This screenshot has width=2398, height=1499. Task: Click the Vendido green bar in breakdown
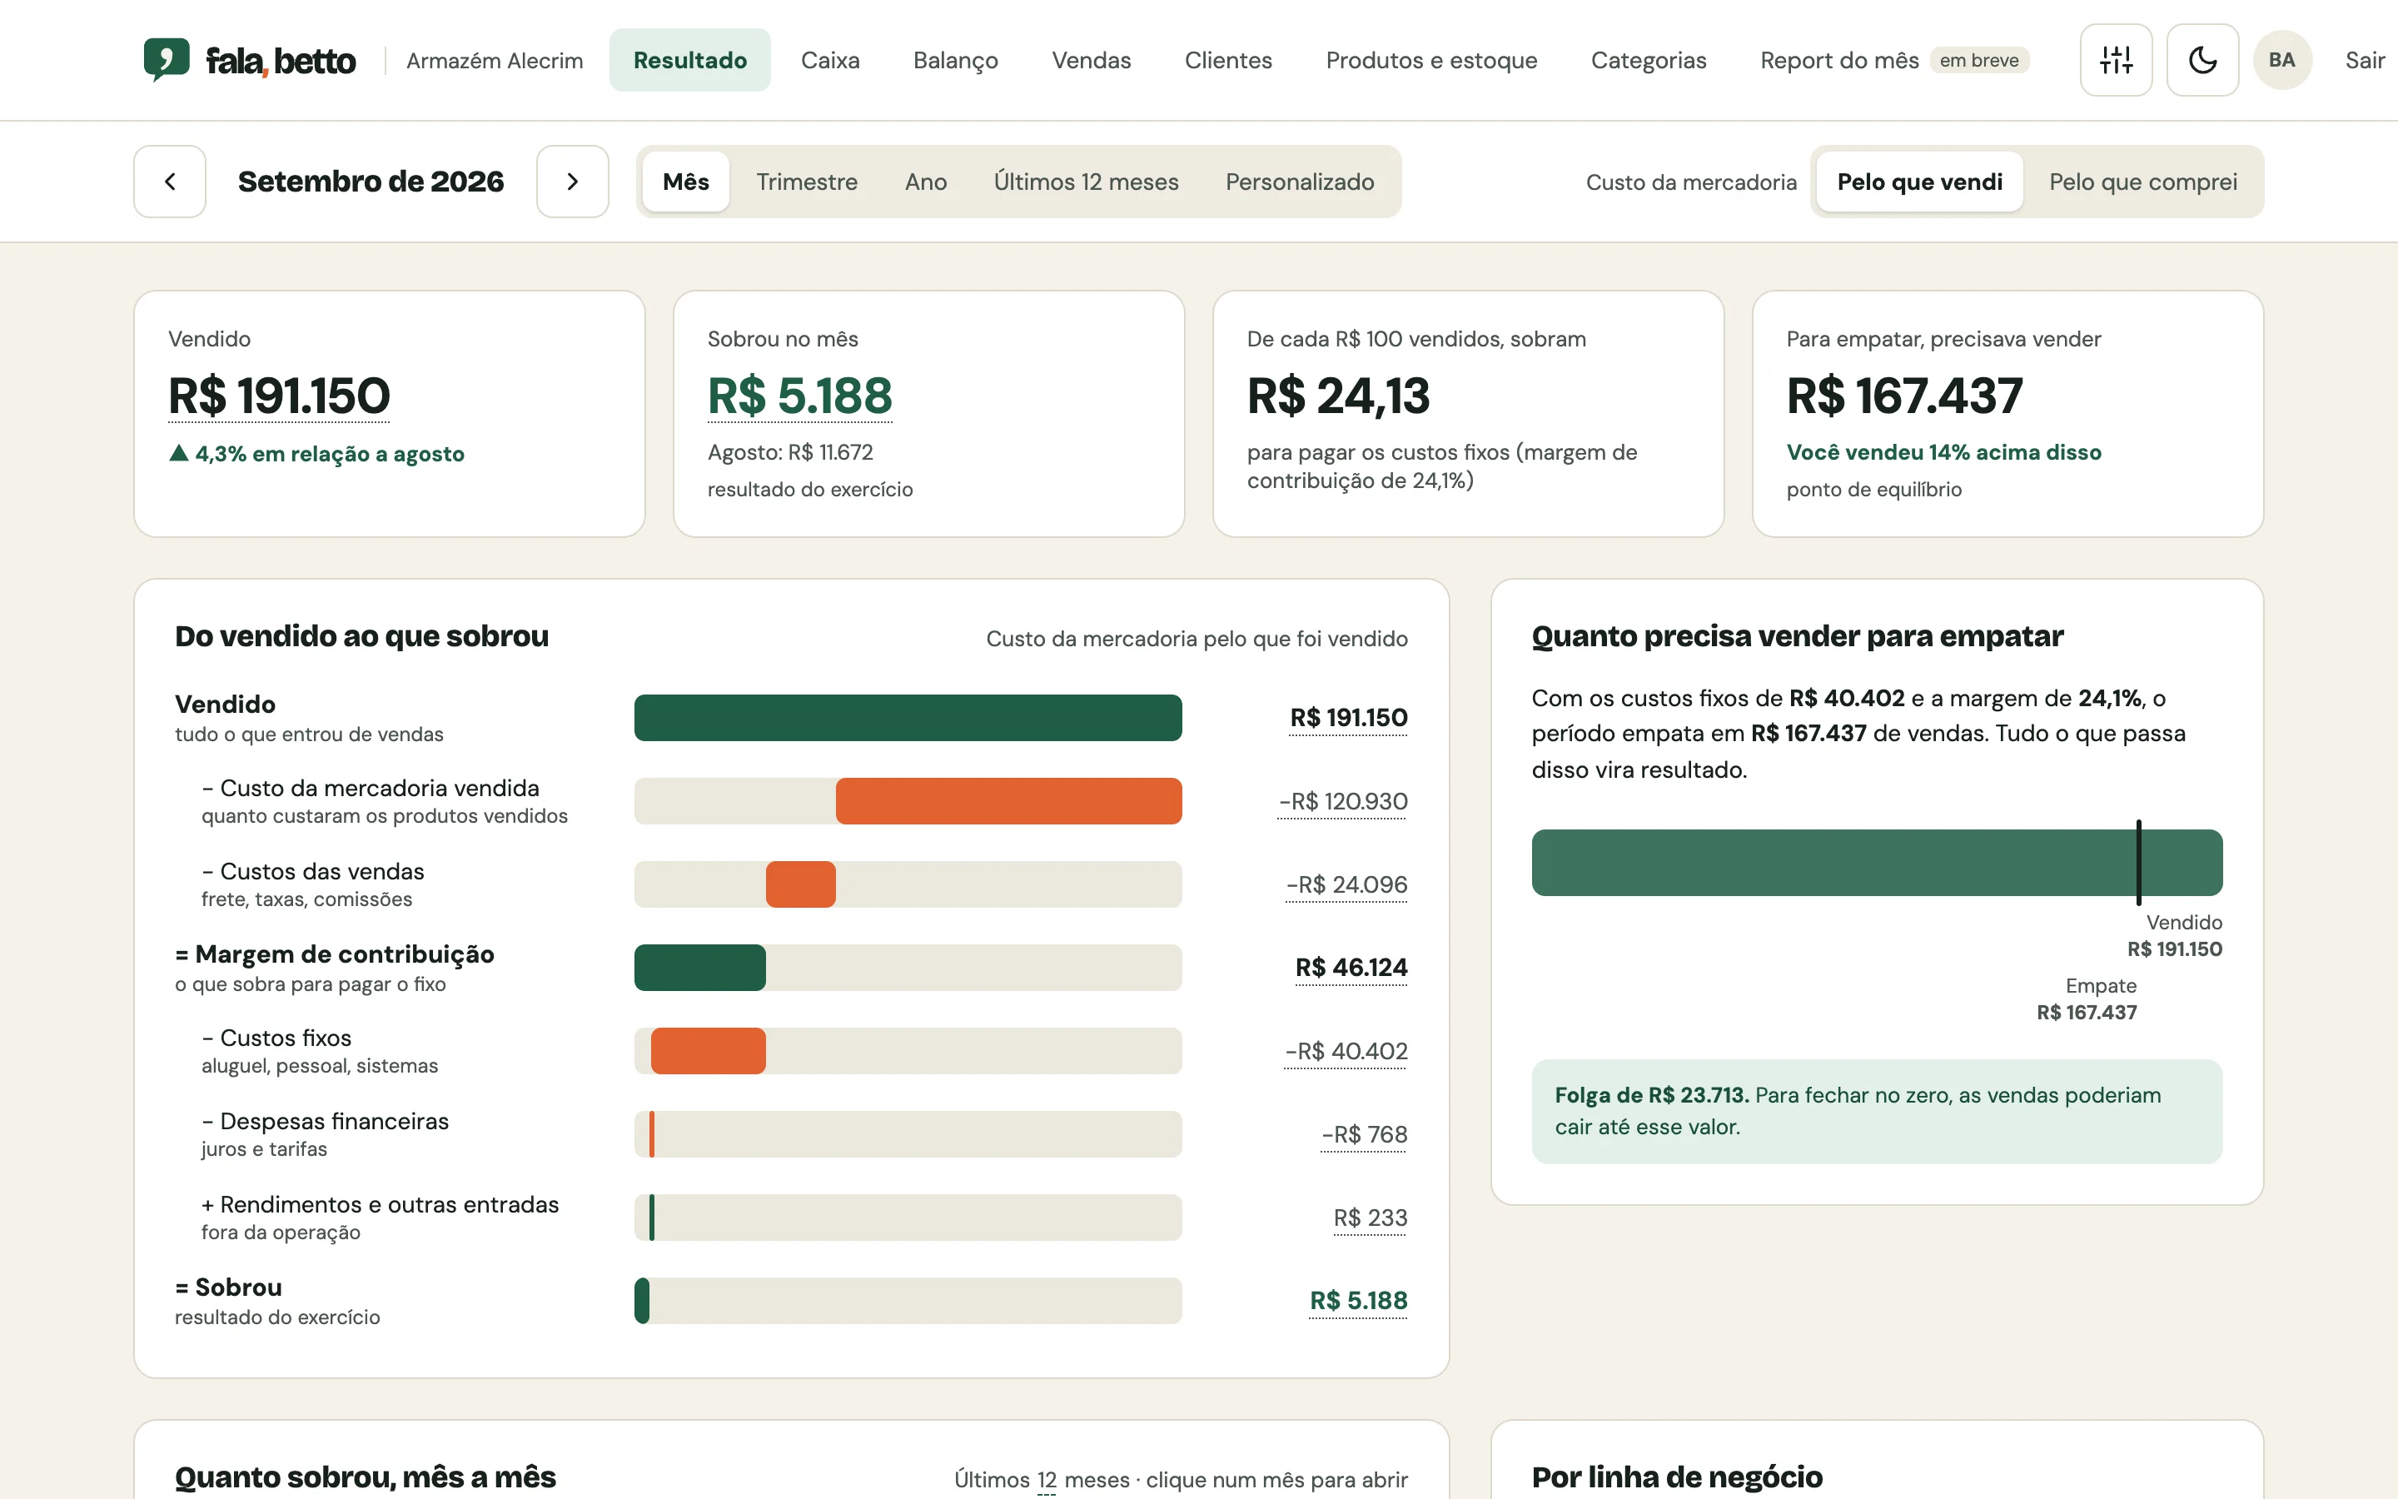(x=908, y=717)
